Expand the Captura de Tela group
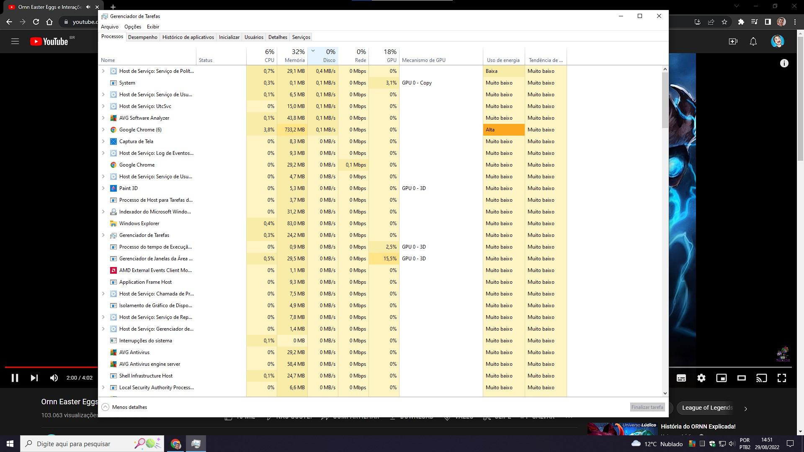 pyautogui.click(x=103, y=141)
